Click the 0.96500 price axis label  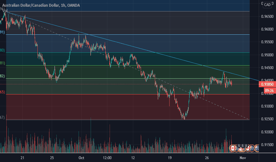point(267,16)
